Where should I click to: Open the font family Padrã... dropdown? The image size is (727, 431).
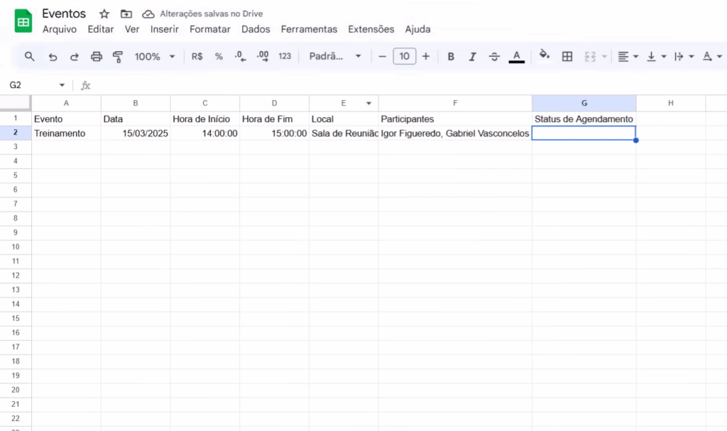tap(335, 57)
